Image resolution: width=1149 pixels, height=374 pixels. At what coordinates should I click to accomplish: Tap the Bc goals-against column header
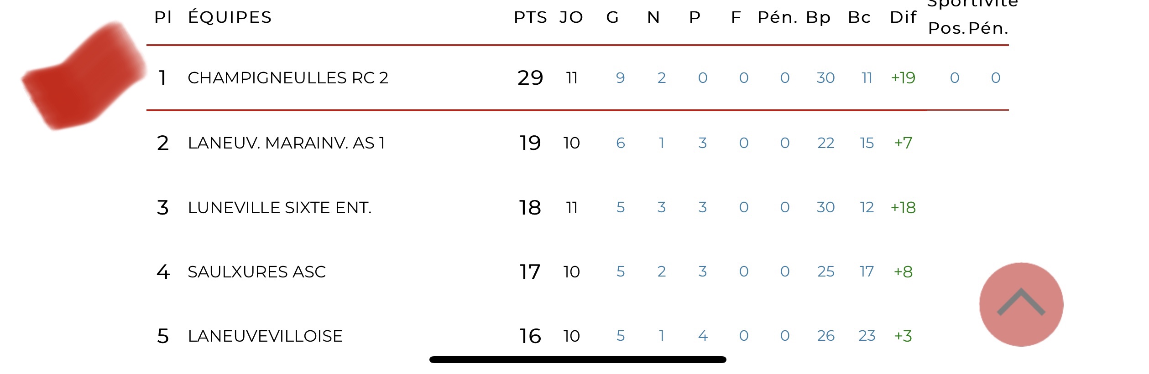pyautogui.click(x=859, y=17)
